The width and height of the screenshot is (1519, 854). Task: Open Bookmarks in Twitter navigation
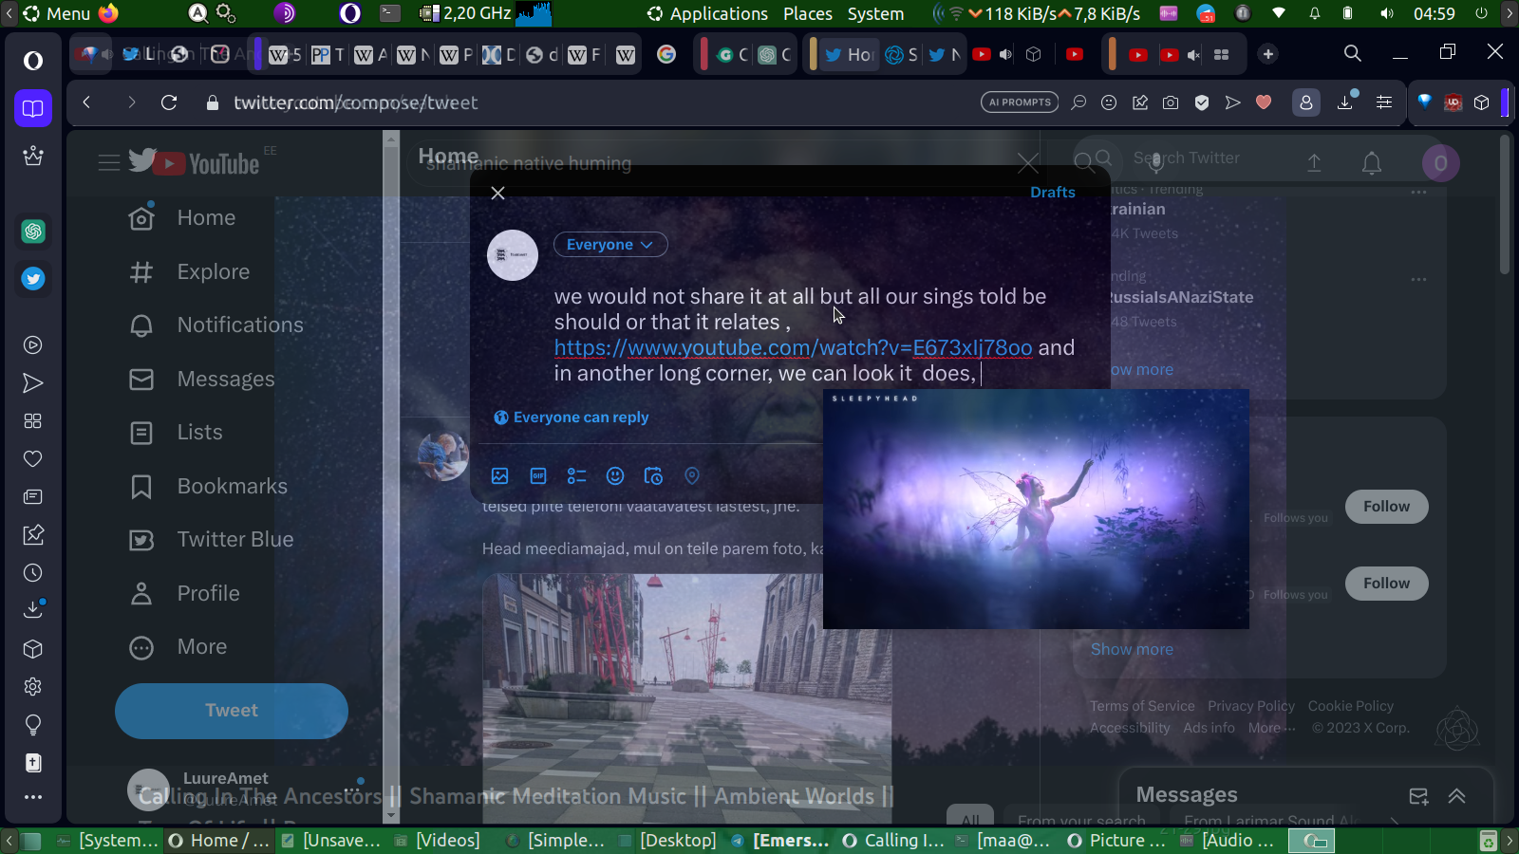click(209, 487)
